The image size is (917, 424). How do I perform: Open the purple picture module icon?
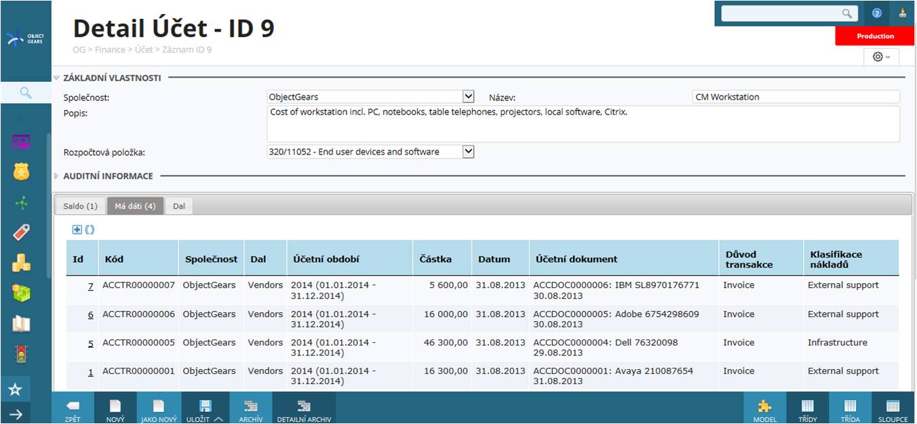[22, 142]
